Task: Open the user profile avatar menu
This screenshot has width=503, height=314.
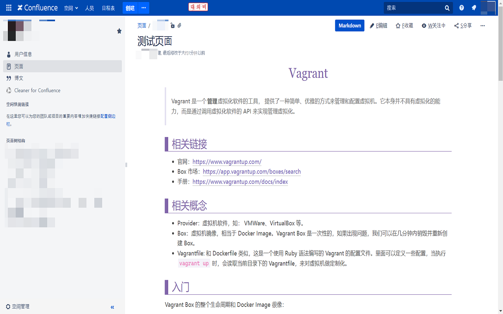Action: (x=488, y=8)
